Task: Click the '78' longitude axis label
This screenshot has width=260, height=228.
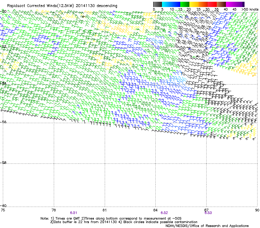Action: 54,210
